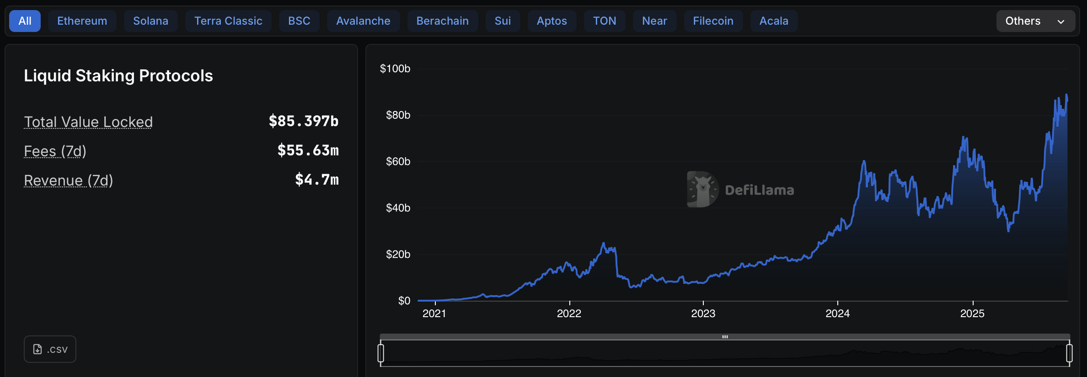The height and width of the screenshot is (377, 1087).
Task: Open the Others menu to pick another chain
Action: (x=1035, y=21)
